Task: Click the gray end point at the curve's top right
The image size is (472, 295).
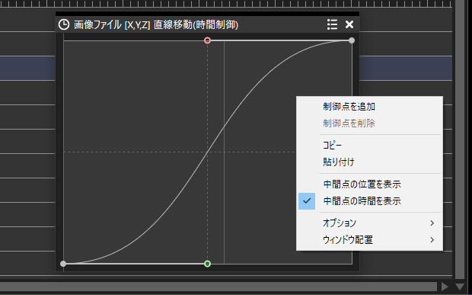Action: click(x=352, y=40)
